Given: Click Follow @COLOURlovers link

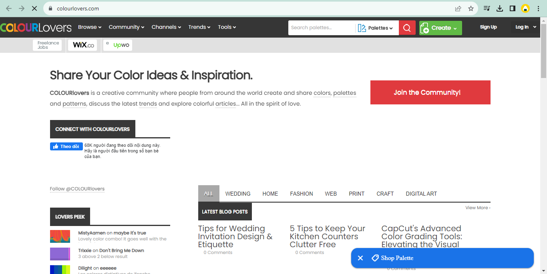Looking at the screenshot, I should point(77,189).
